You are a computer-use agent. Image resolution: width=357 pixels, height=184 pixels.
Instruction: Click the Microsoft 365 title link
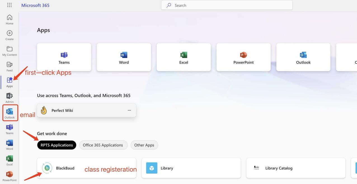[x=35, y=5]
